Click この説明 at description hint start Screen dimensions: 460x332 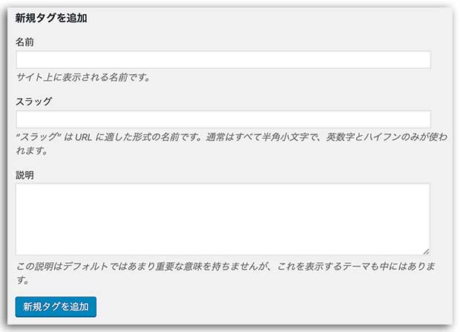[x=35, y=267]
